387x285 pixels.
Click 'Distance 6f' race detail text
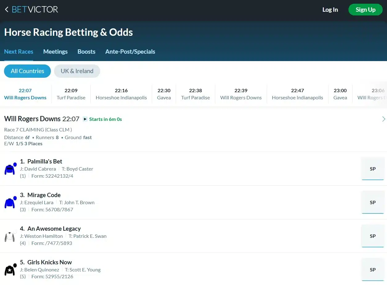click(17, 137)
